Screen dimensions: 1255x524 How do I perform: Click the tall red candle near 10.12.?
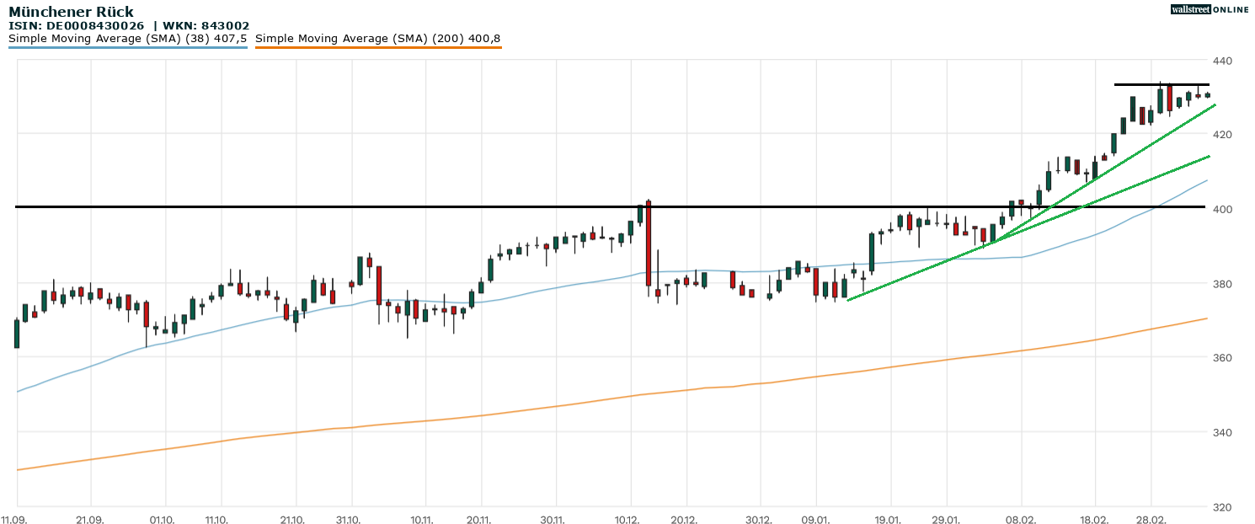coord(649,244)
